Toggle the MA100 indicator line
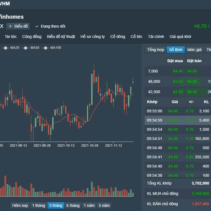This screenshot has height=211, width=211. 52,48
